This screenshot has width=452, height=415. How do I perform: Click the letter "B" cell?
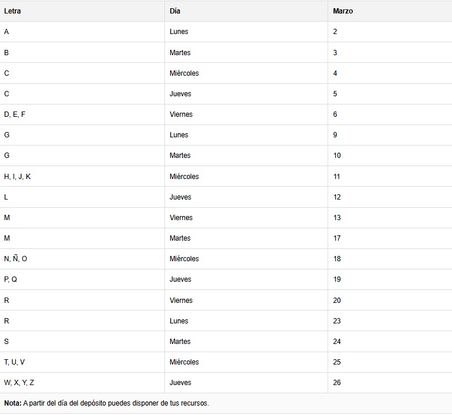6,53
